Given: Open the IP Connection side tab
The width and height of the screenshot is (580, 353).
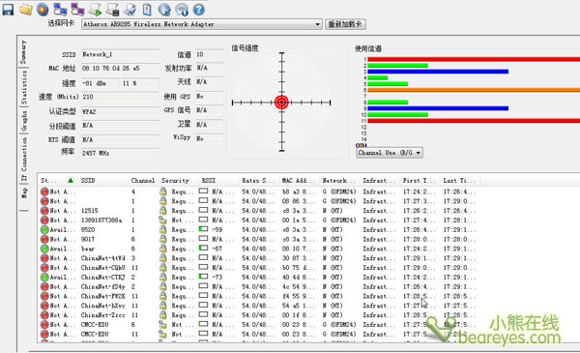Looking at the screenshot, I should point(23,160).
